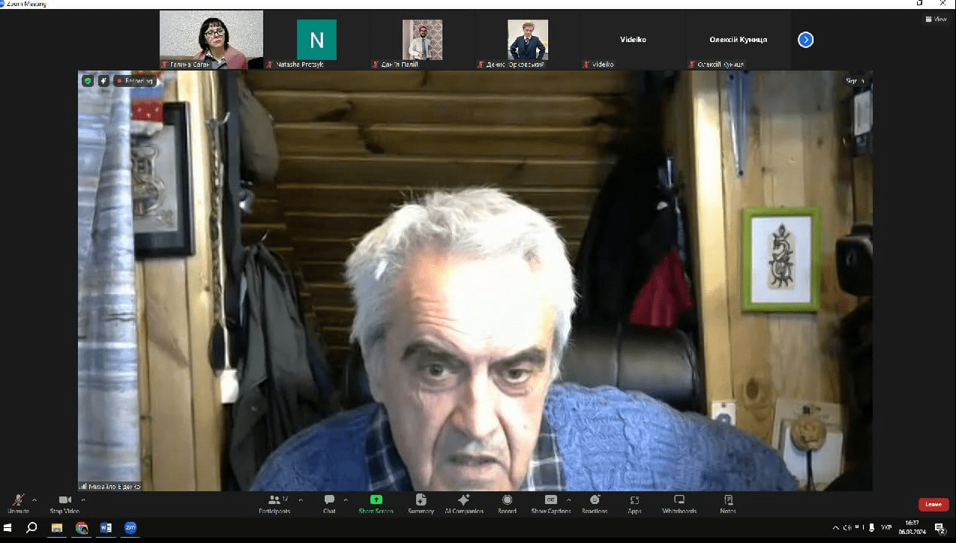Open the Whiteboards tool
The height and width of the screenshot is (543, 956).
679,501
